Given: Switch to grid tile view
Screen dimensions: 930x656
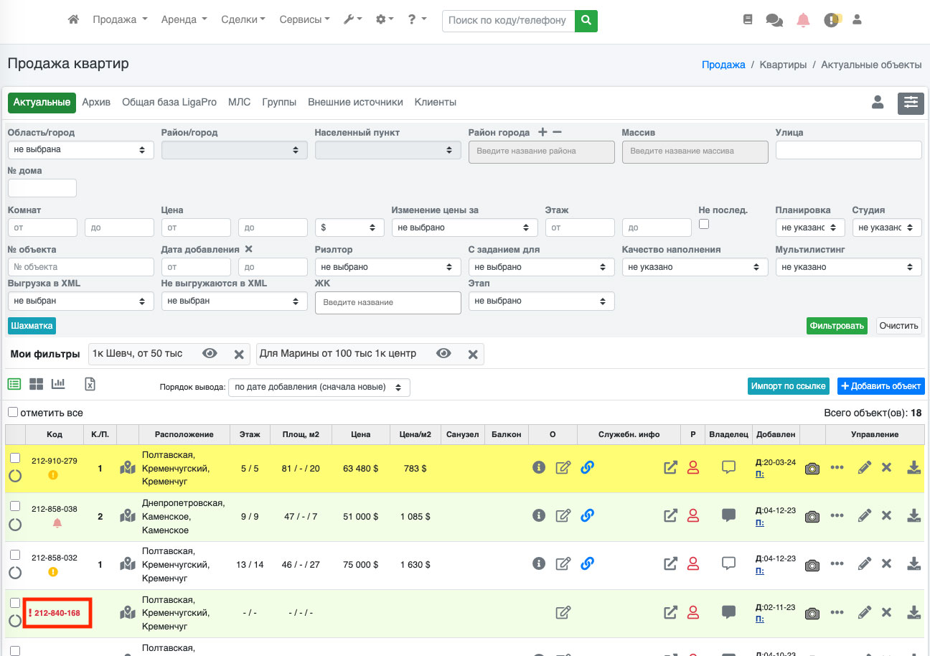Looking at the screenshot, I should [x=36, y=384].
